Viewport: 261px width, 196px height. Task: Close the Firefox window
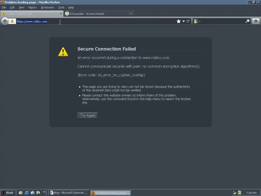(x=258, y=2)
